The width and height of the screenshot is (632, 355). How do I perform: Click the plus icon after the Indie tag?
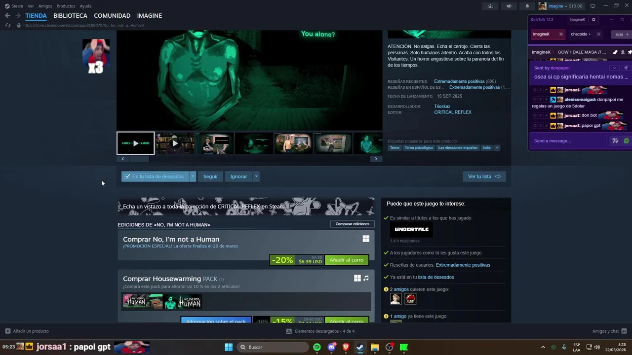(x=497, y=147)
